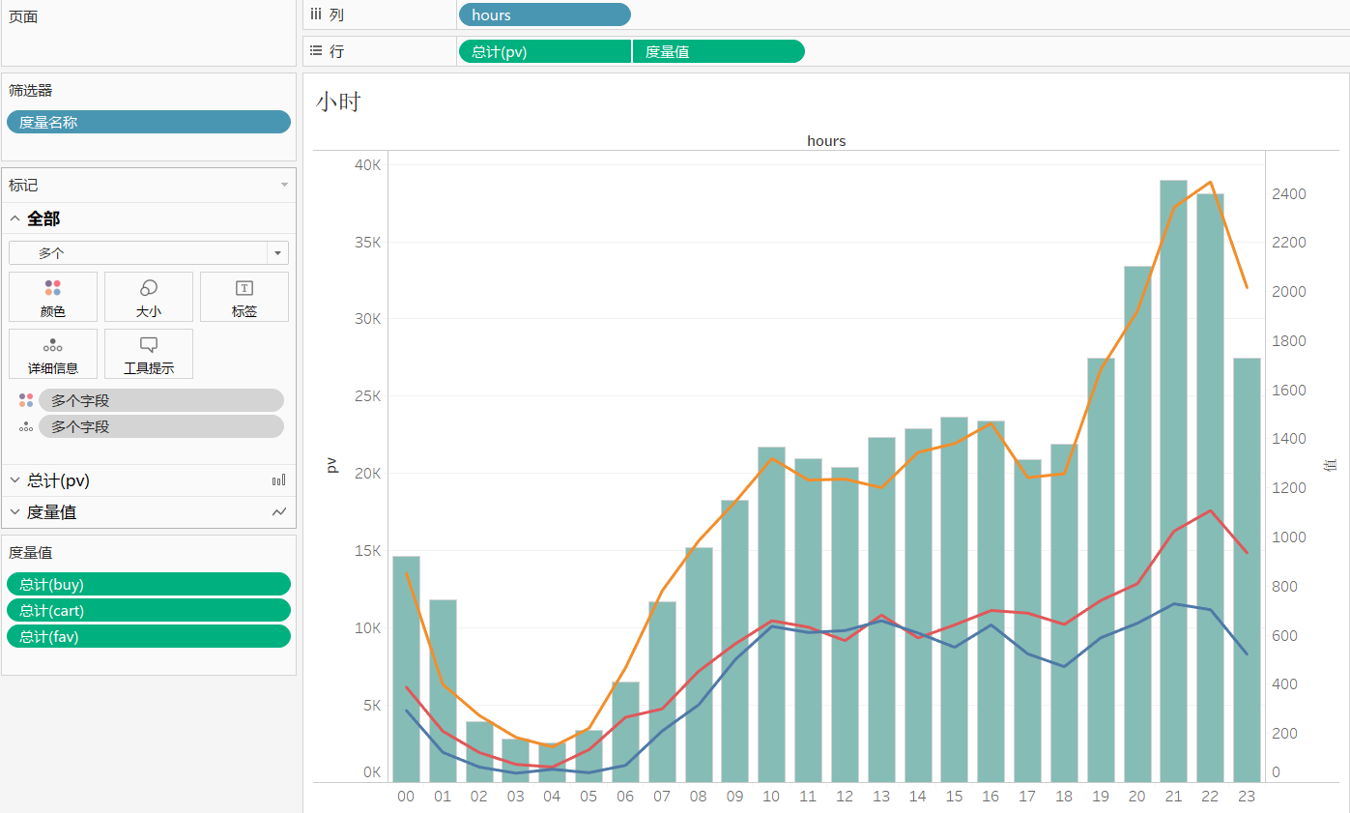Open the 大小 (Size) marks card
The height and width of the screenshot is (813, 1350).
click(149, 297)
